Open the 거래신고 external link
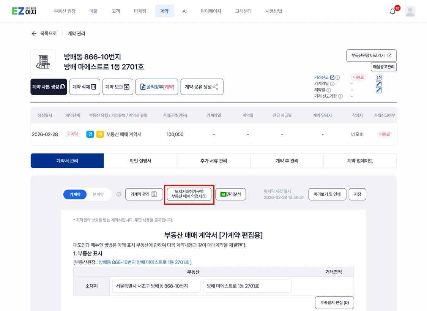The image size is (427, 311). [x=332, y=77]
